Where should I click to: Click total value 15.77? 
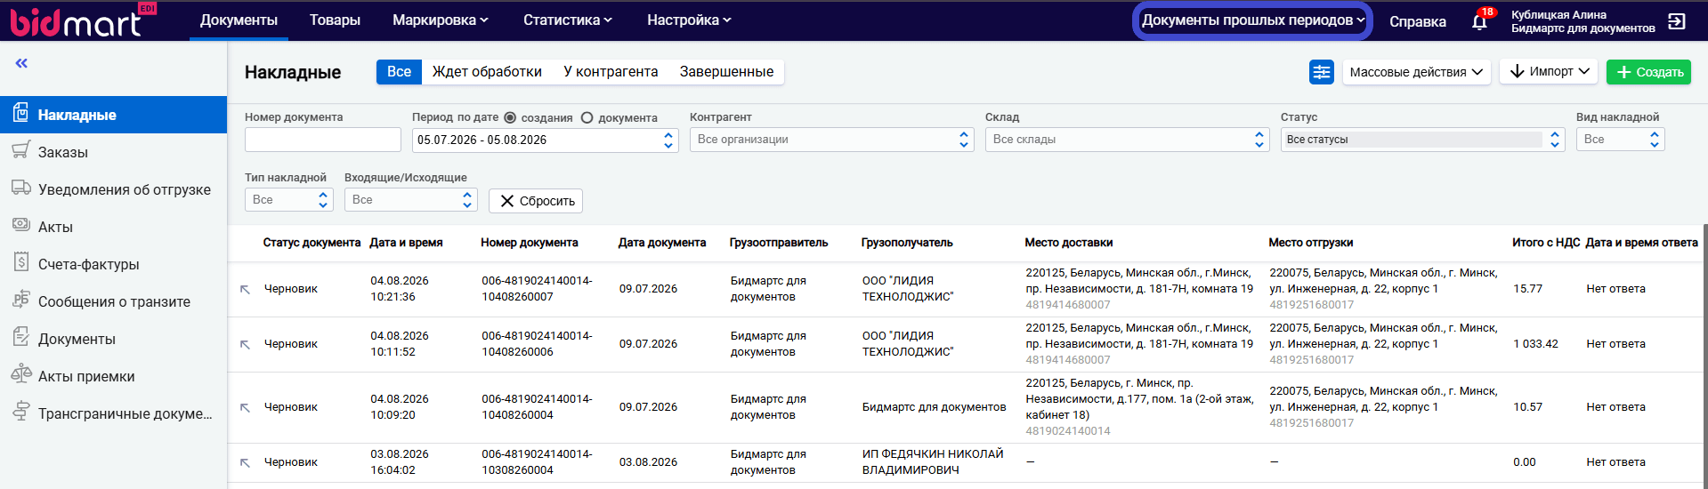tap(1527, 289)
